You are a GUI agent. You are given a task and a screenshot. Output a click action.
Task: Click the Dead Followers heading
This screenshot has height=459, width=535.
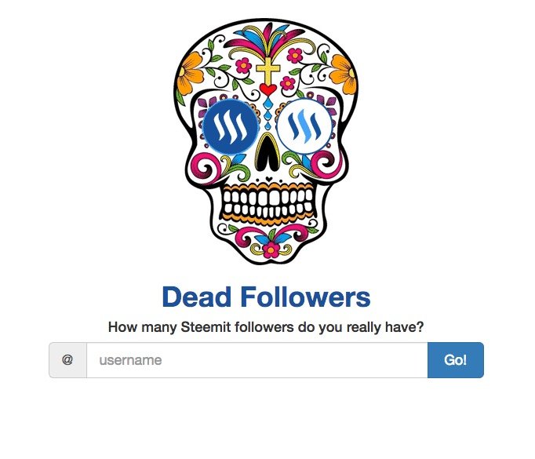[x=266, y=297]
